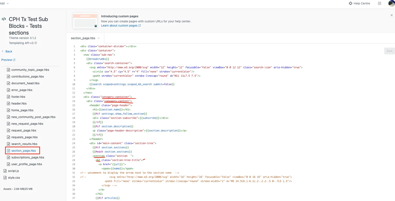This screenshot has height=201, width=395.
Task: Click file icon beside error_page.hbs
Action: click(x=9, y=90)
